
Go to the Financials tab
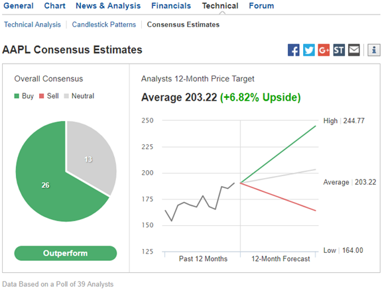tap(171, 5)
